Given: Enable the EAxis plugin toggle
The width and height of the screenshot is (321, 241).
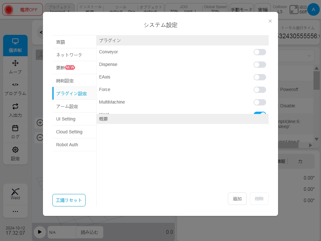Looking at the screenshot, I should [260, 77].
